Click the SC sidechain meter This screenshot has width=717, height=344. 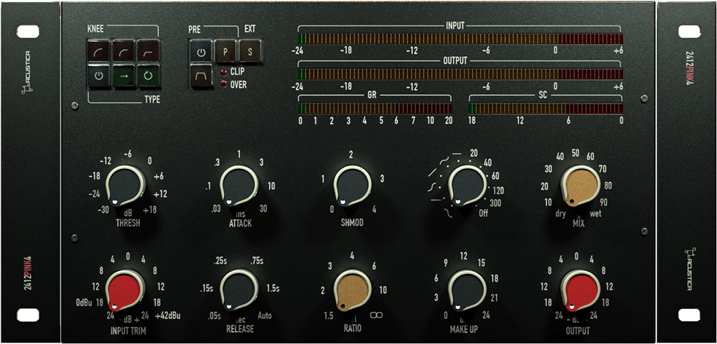point(545,109)
